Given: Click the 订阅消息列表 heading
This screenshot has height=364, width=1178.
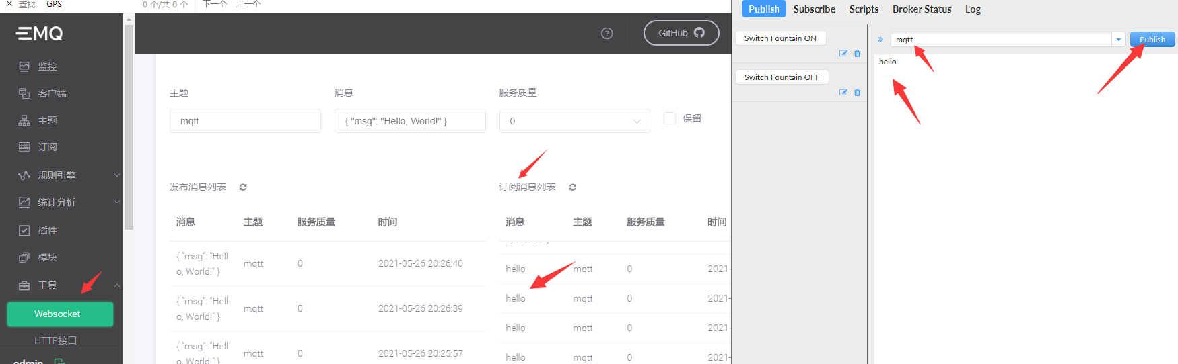Looking at the screenshot, I should click(x=527, y=187).
